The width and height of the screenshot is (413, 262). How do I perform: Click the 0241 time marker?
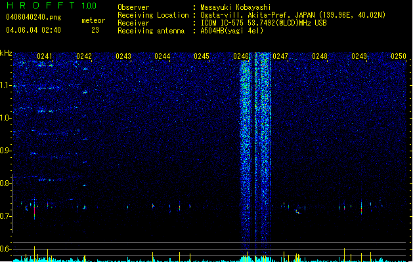pyautogui.click(x=45, y=56)
